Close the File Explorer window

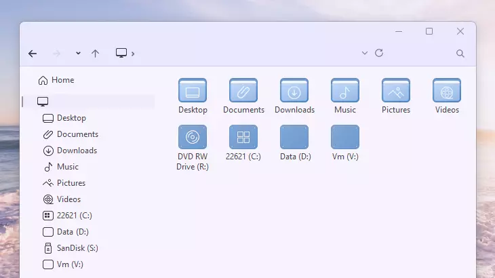pyautogui.click(x=460, y=31)
